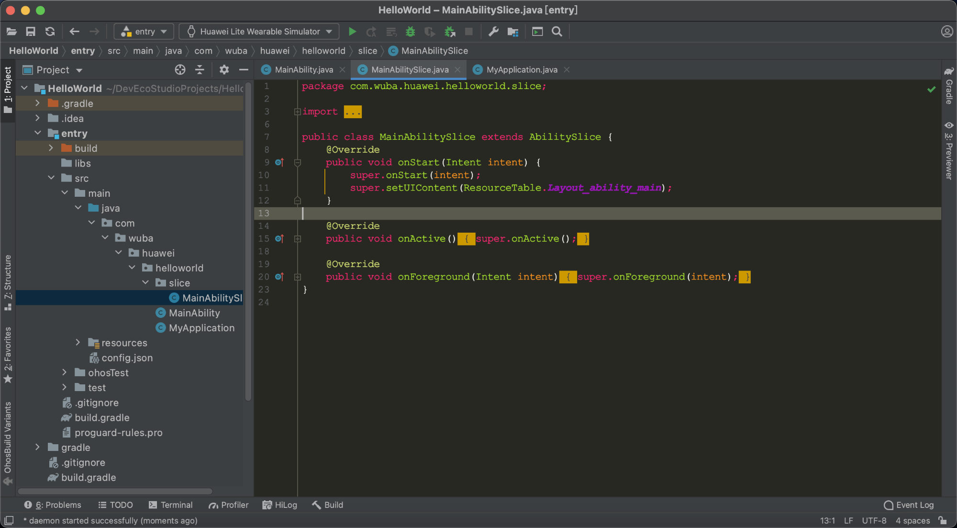Open the 6: Problems tool window
Image resolution: width=957 pixels, height=528 pixels.
[x=53, y=505]
